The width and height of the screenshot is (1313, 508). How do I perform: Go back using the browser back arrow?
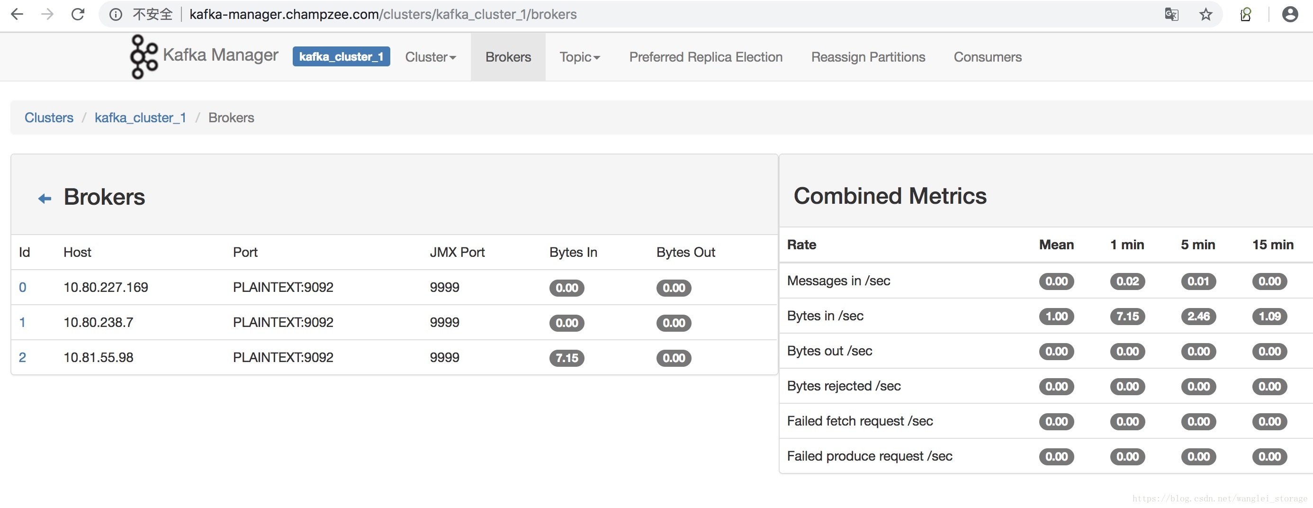(x=17, y=14)
